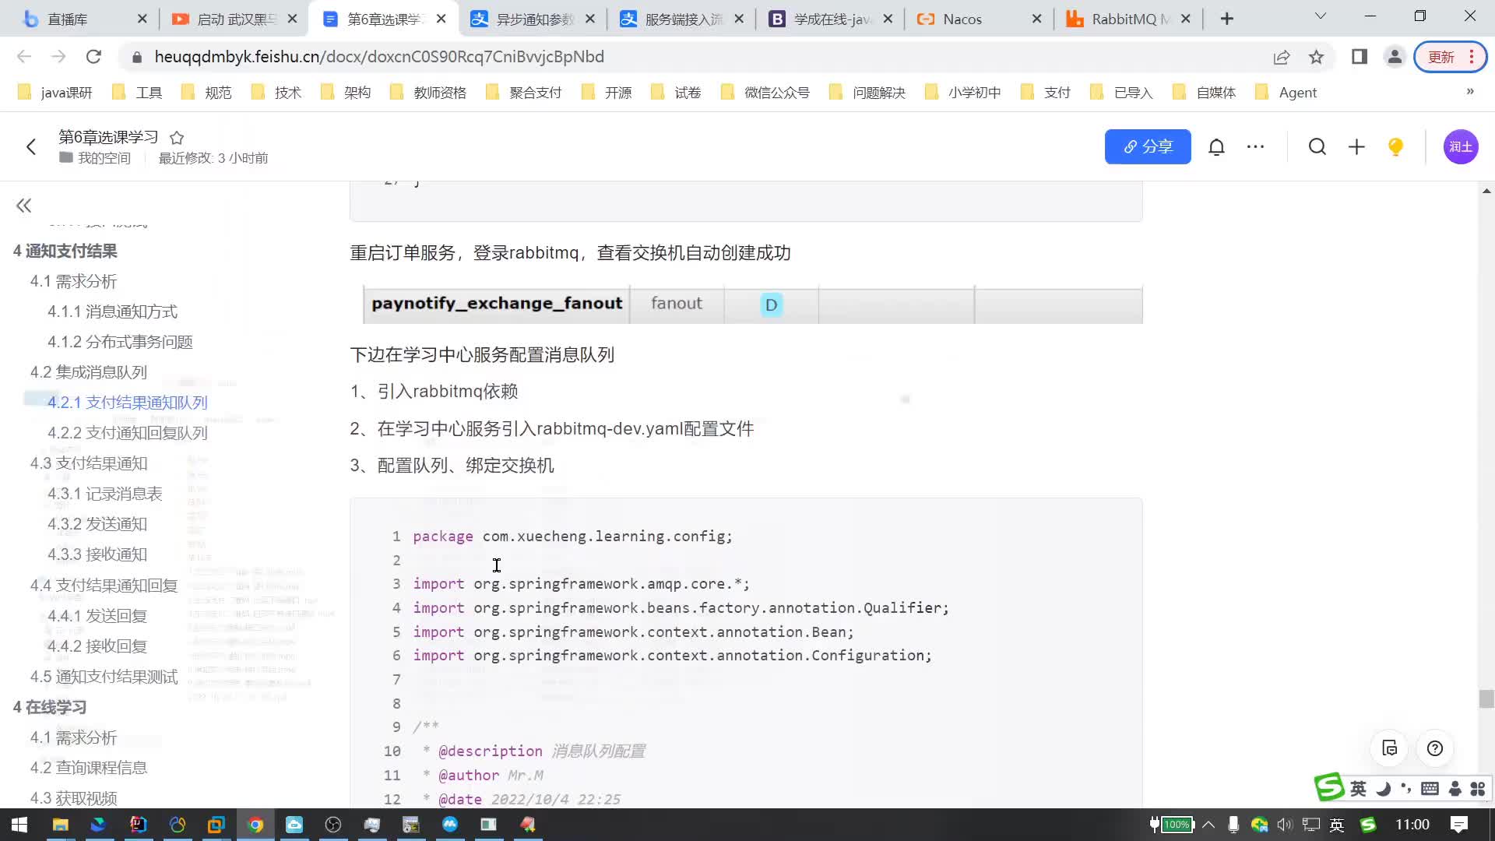Open 问题解决 bookmark folder
This screenshot has height=841, width=1495.
tap(867, 93)
